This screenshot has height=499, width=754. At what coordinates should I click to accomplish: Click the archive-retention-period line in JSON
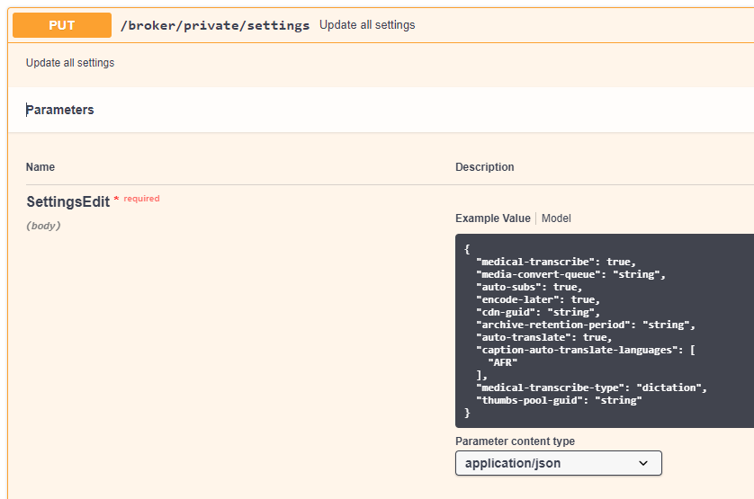pyautogui.click(x=585, y=325)
